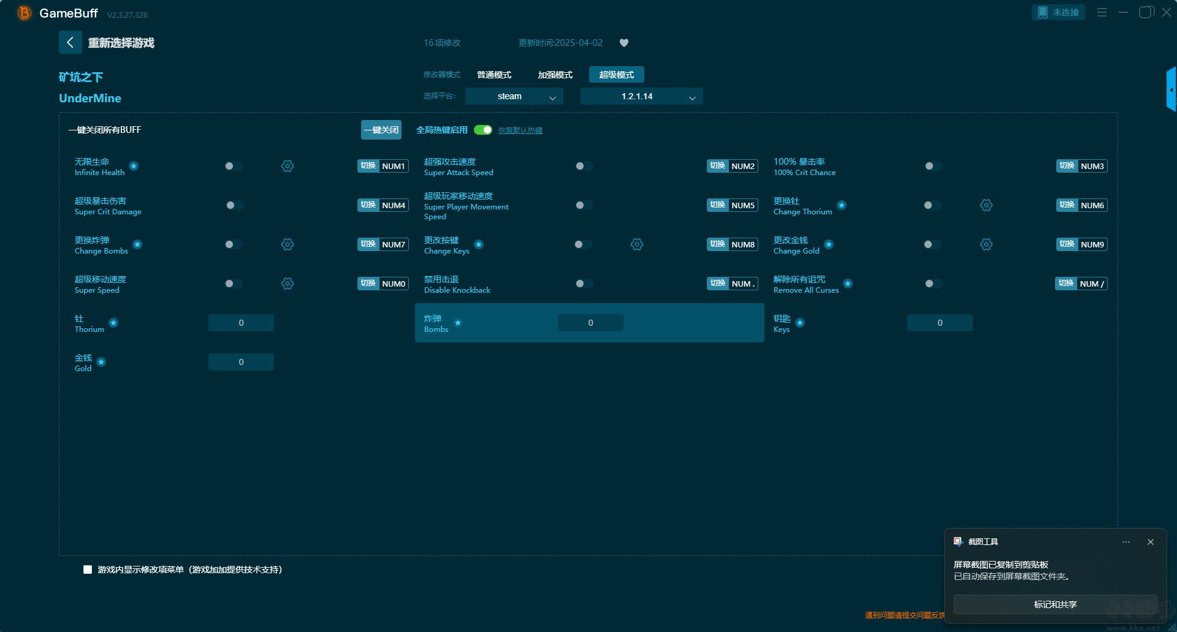Click the back arrow beside 重新选择游戏
The image size is (1177, 632).
(x=70, y=42)
